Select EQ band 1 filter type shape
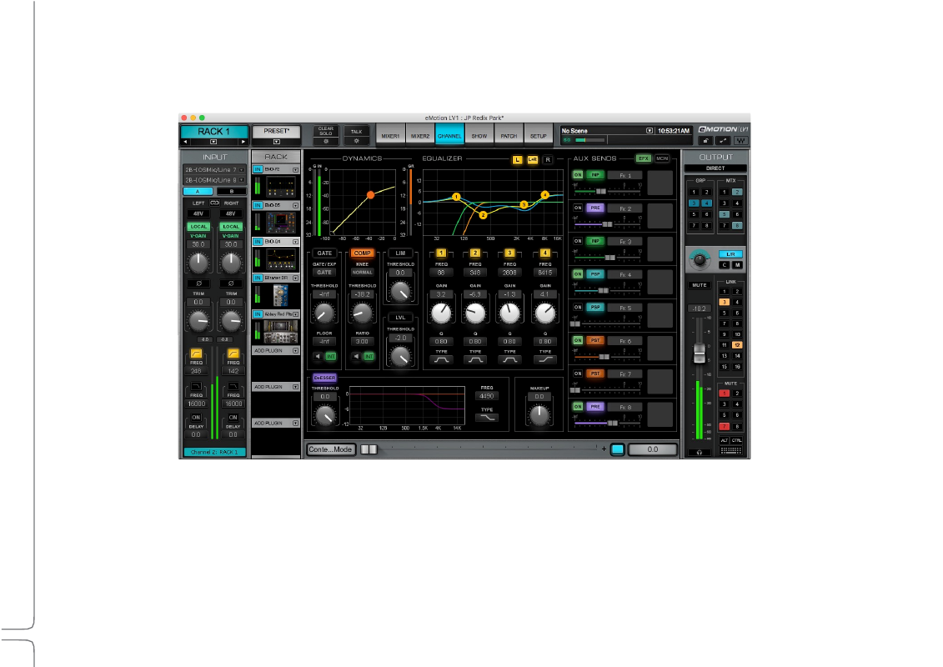 pyautogui.click(x=441, y=360)
